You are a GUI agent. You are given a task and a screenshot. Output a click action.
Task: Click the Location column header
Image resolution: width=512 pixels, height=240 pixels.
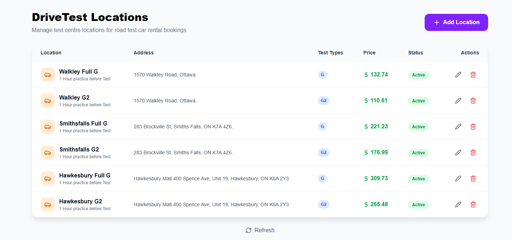coord(51,53)
